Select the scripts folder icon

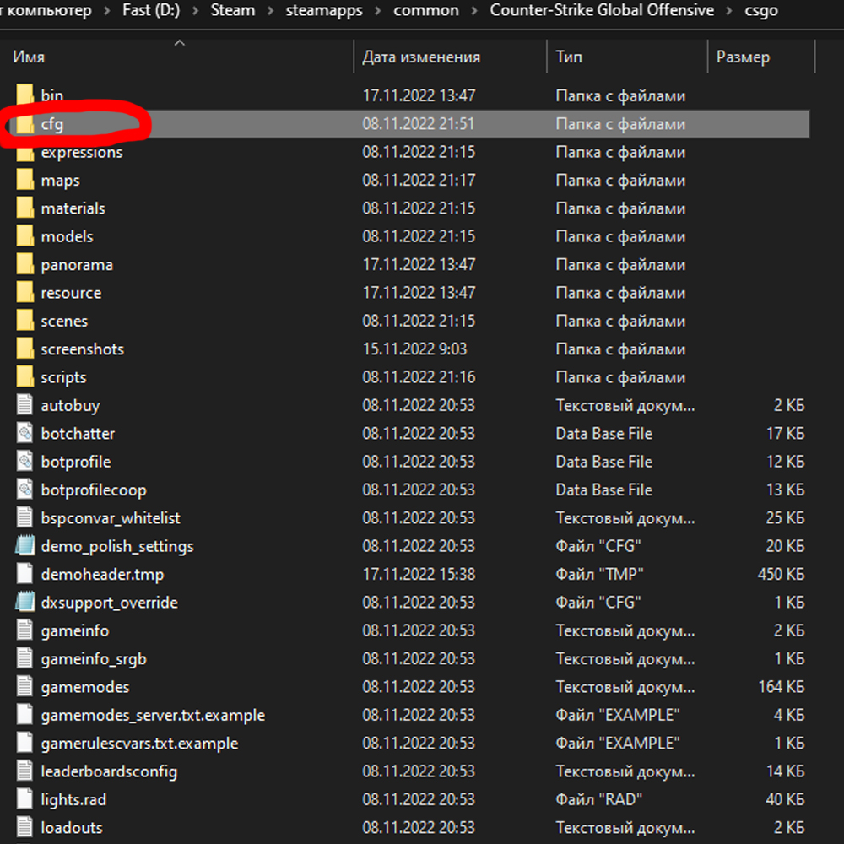click(24, 376)
